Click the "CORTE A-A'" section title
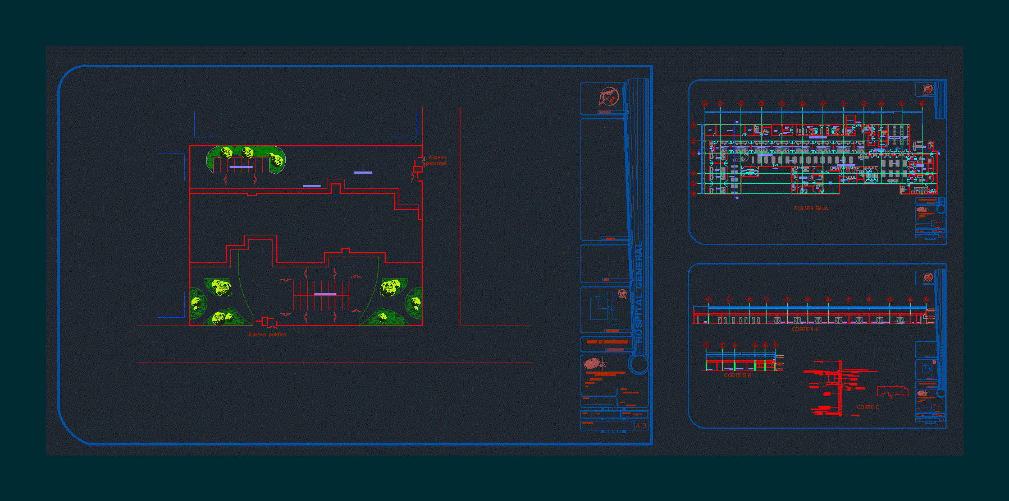Image resolution: width=1009 pixels, height=501 pixels. point(806,330)
